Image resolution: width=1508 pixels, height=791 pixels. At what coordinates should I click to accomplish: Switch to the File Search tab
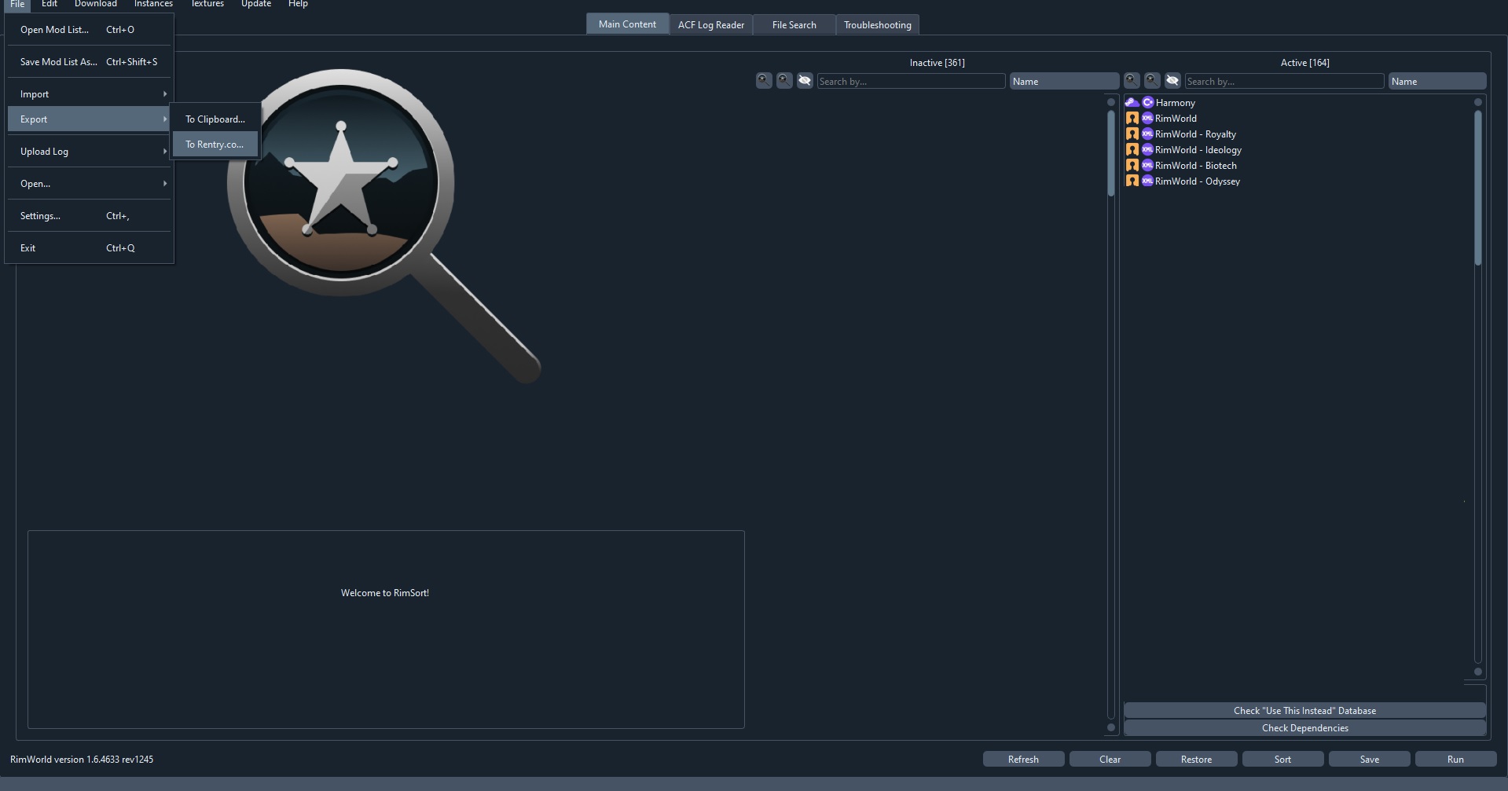794,25
